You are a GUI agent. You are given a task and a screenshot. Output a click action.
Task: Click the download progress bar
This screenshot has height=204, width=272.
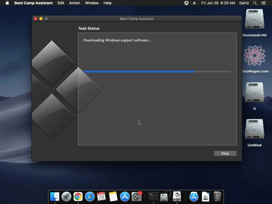tap(157, 71)
